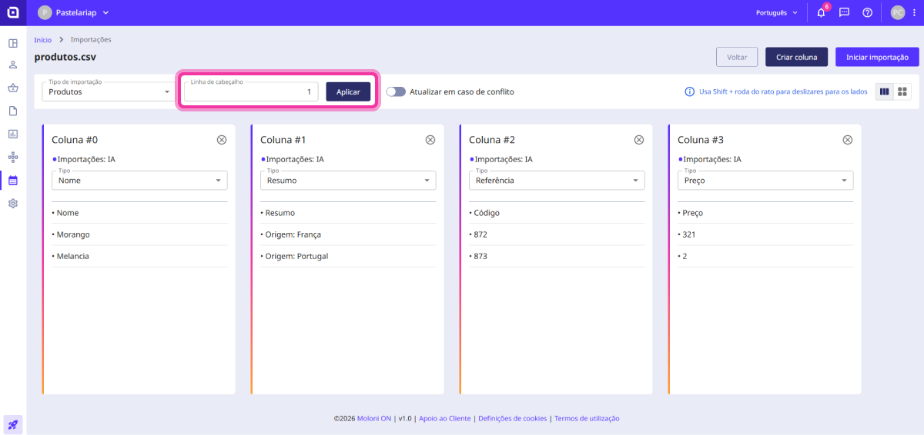Image resolution: width=924 pixels, height=435 pixels.
Task: Open the customers person icon in sidebar
Action: tap(13, 65)
